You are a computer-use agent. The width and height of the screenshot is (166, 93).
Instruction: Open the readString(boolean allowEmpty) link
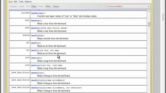click(37, 80)
